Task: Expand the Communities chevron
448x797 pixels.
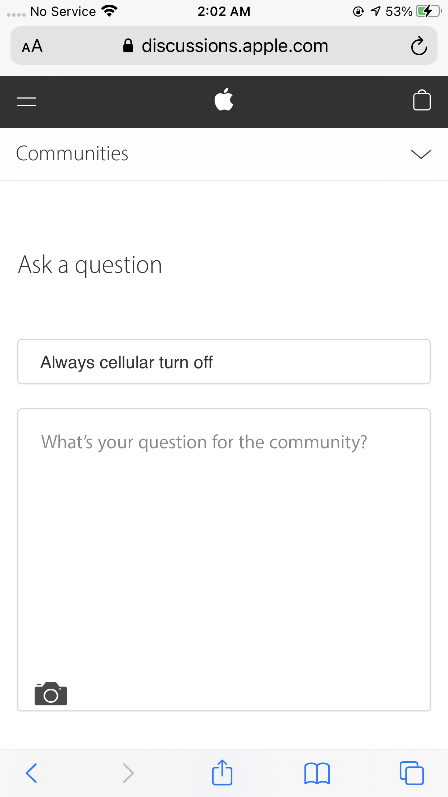Action: coord(421,154)
